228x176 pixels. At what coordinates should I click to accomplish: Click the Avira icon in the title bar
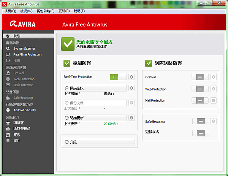(x=5, y=4)
